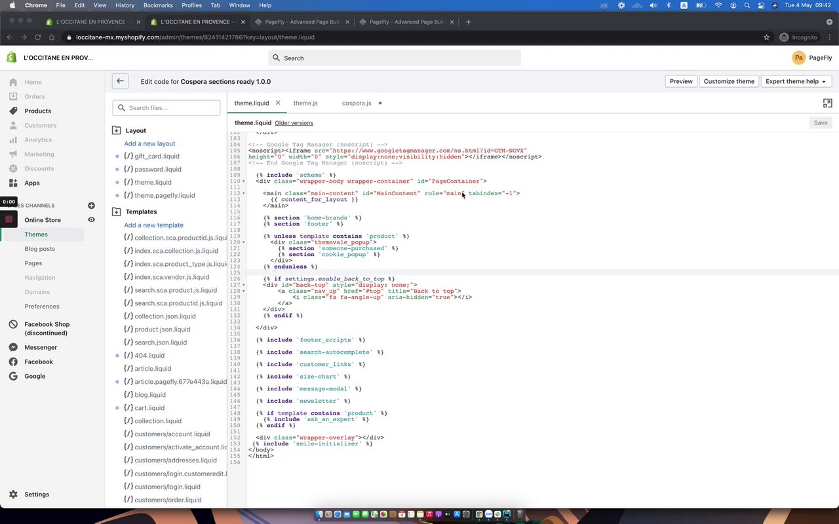Open product.json.liquid template
The width and height of the screenshot is (839, 524).
click(162, 329)
